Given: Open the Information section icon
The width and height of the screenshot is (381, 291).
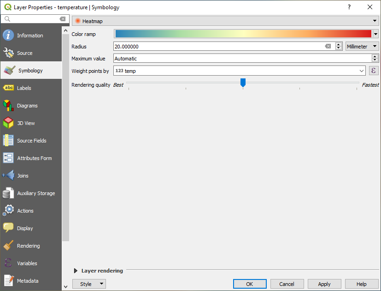Looking at the screenshot, I should [x=8, y=36].
